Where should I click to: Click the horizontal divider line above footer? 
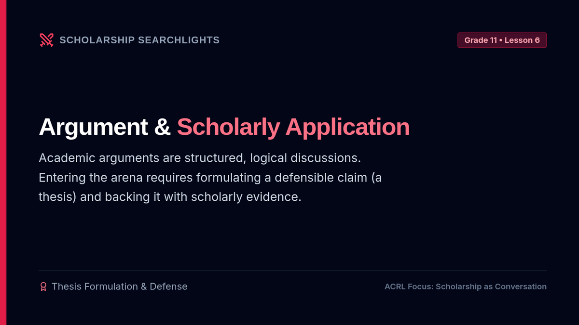click(x=292, y=270)
